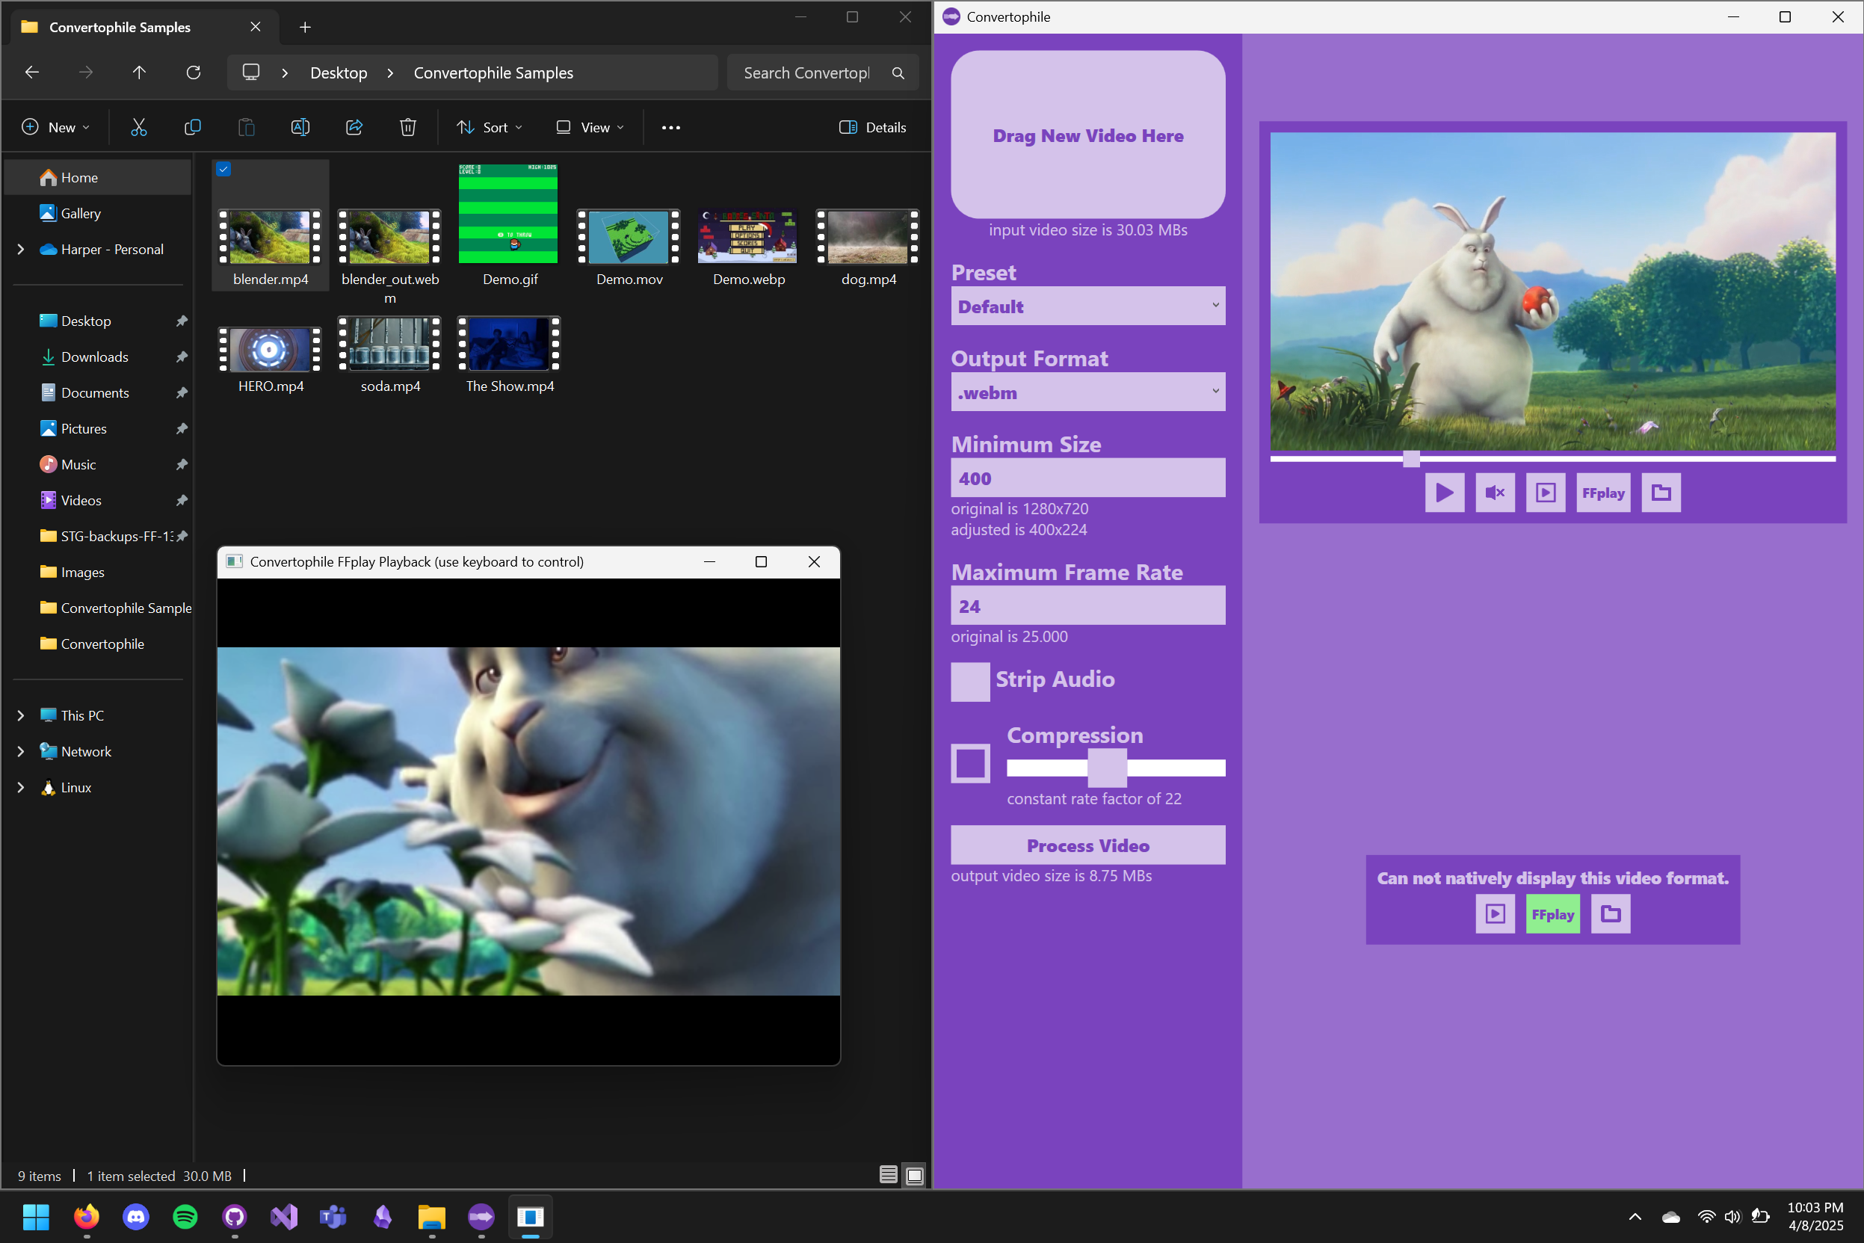Mute the input video preview audio
This screenshot has width=1864, height=1243.
coord(1495,493)
